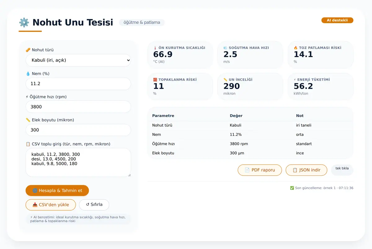The height and width of the screenshot is (249, 372).
Task: Click the wind icon in Soğutma Hava Hızı card
Action: click(225, 48)
